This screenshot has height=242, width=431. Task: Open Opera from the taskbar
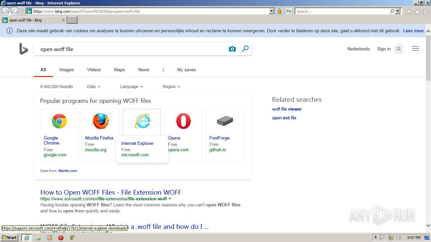[61, 238]
